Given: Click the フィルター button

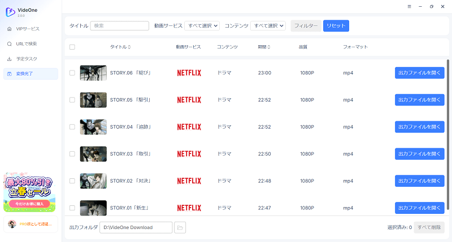Looking at the screenshot, I should (306, 25).
